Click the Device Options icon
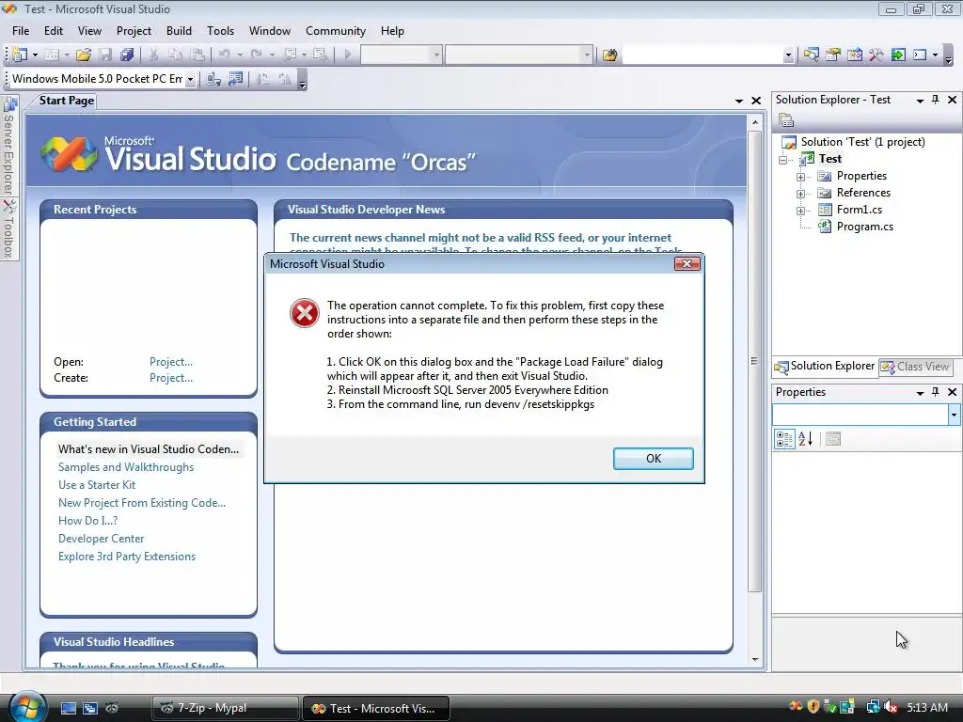Viewport: 963px width, 722px height. [235, 79]
